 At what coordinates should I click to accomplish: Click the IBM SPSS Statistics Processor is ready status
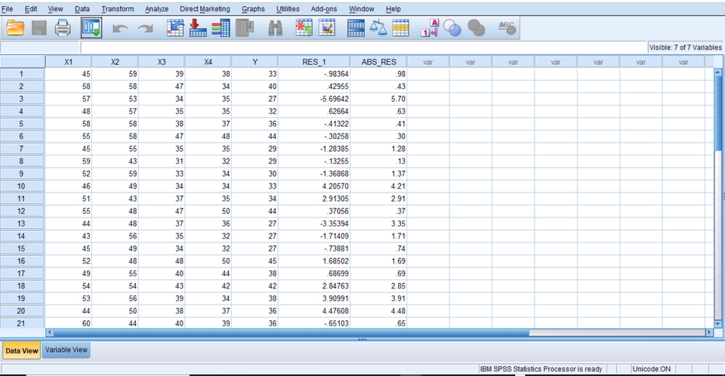click(541, 369)
